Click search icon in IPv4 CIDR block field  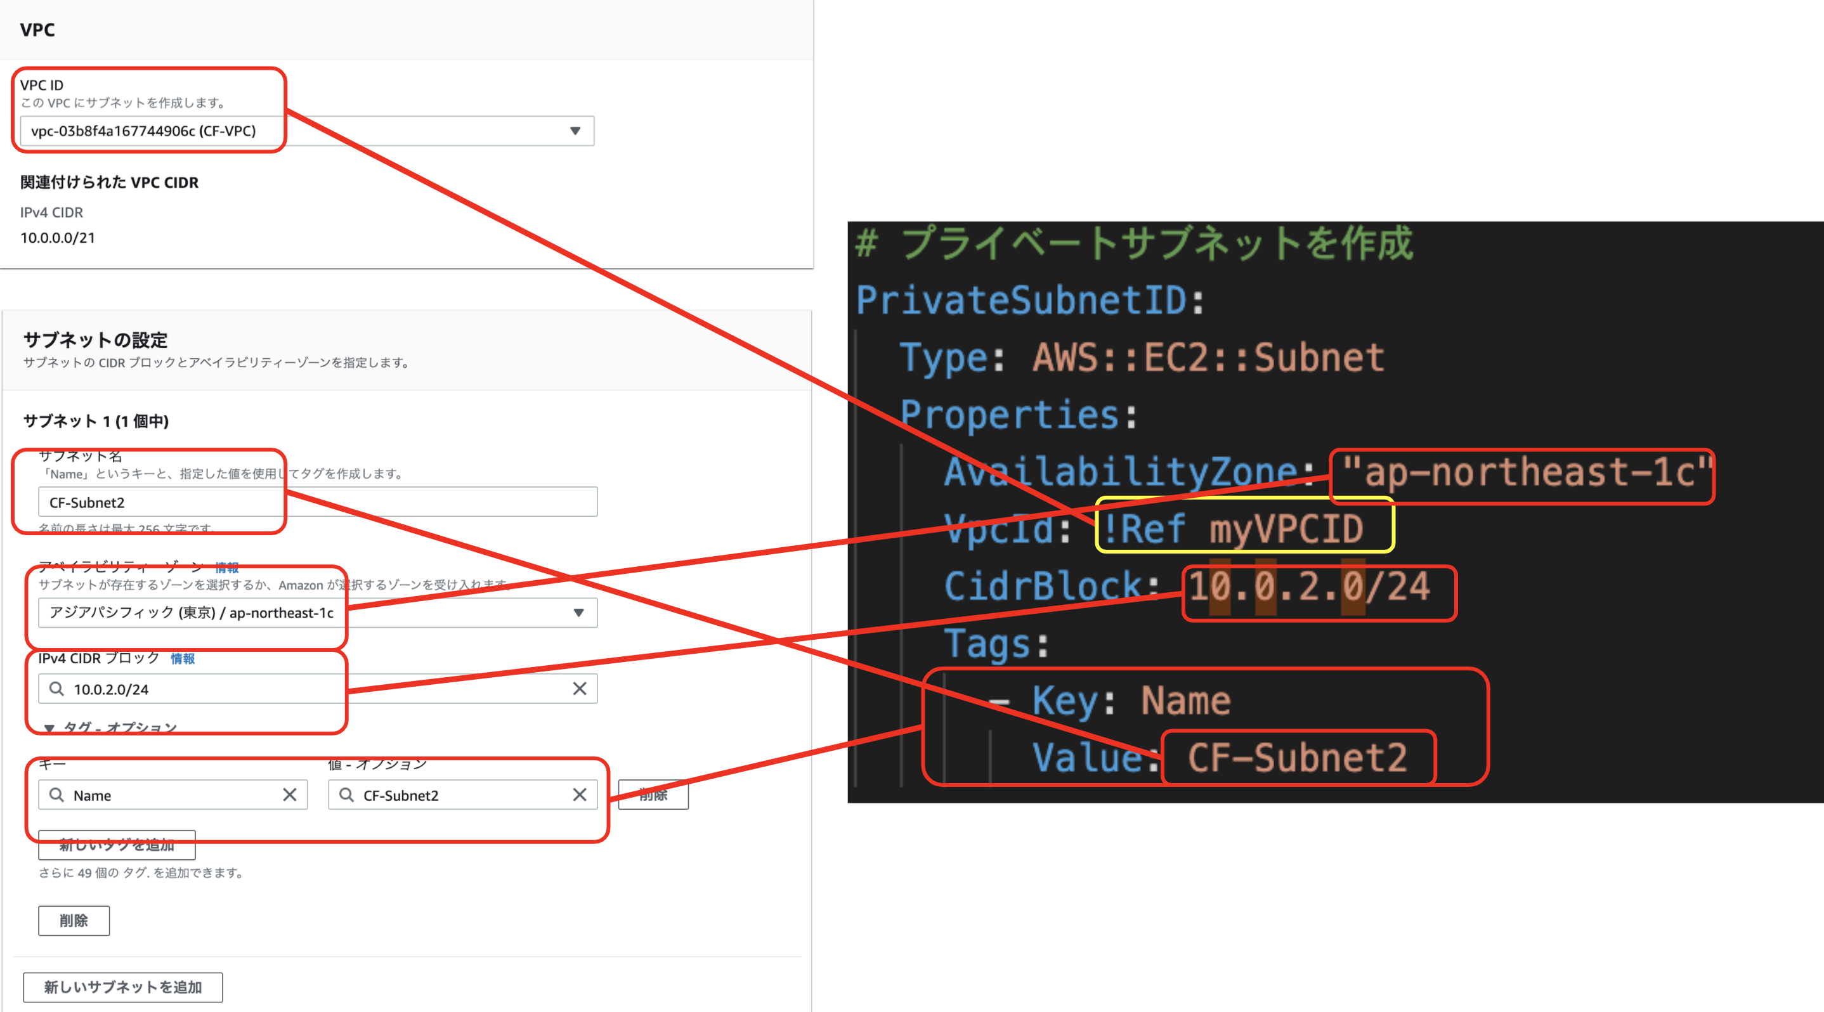click(x=56, y=689)
